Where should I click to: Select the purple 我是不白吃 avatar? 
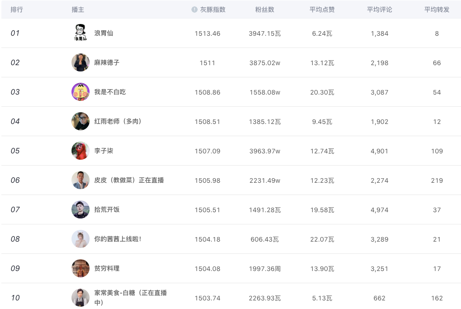81,92
